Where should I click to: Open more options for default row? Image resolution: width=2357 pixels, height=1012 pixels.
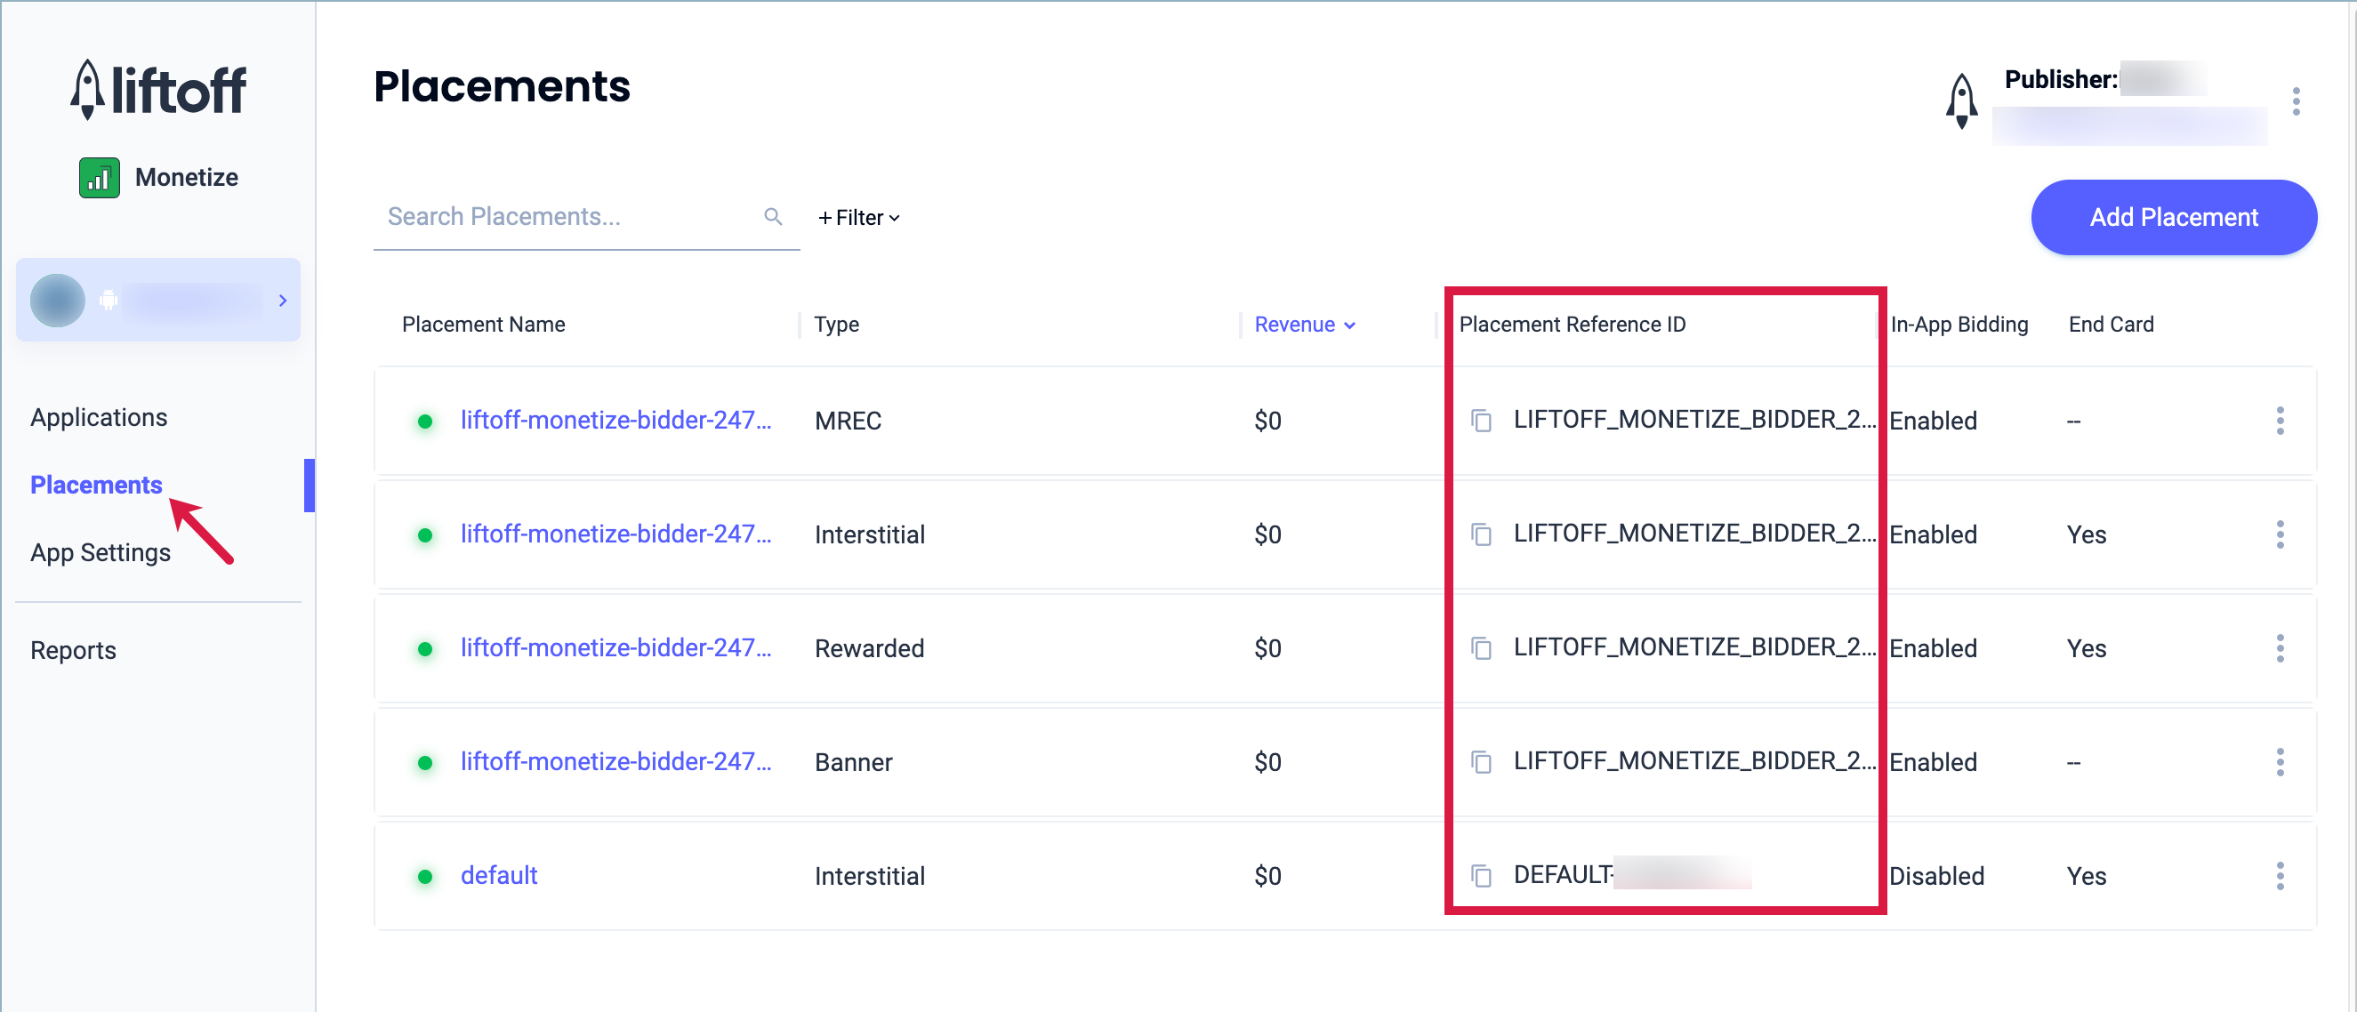[2280, 876]
